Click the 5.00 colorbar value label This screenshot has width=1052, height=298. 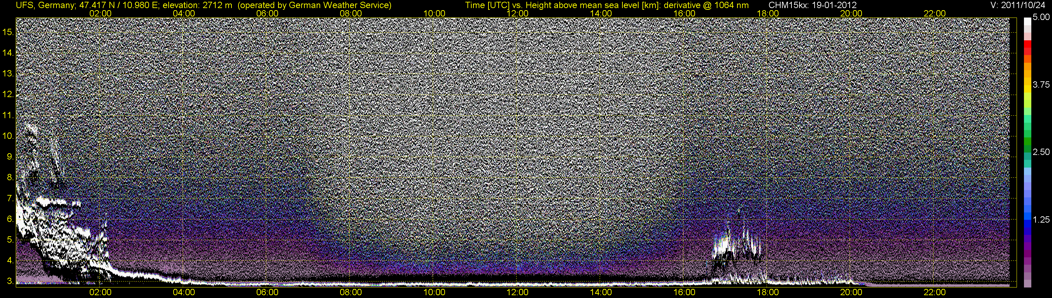[x=1041, y=18]
